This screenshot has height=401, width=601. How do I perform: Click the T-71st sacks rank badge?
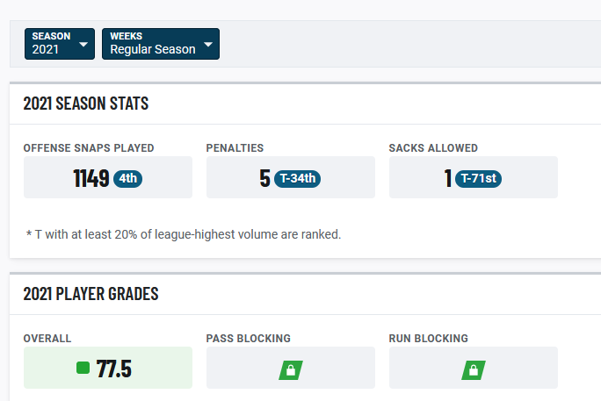pyautogui.click(x=478, y=178)
